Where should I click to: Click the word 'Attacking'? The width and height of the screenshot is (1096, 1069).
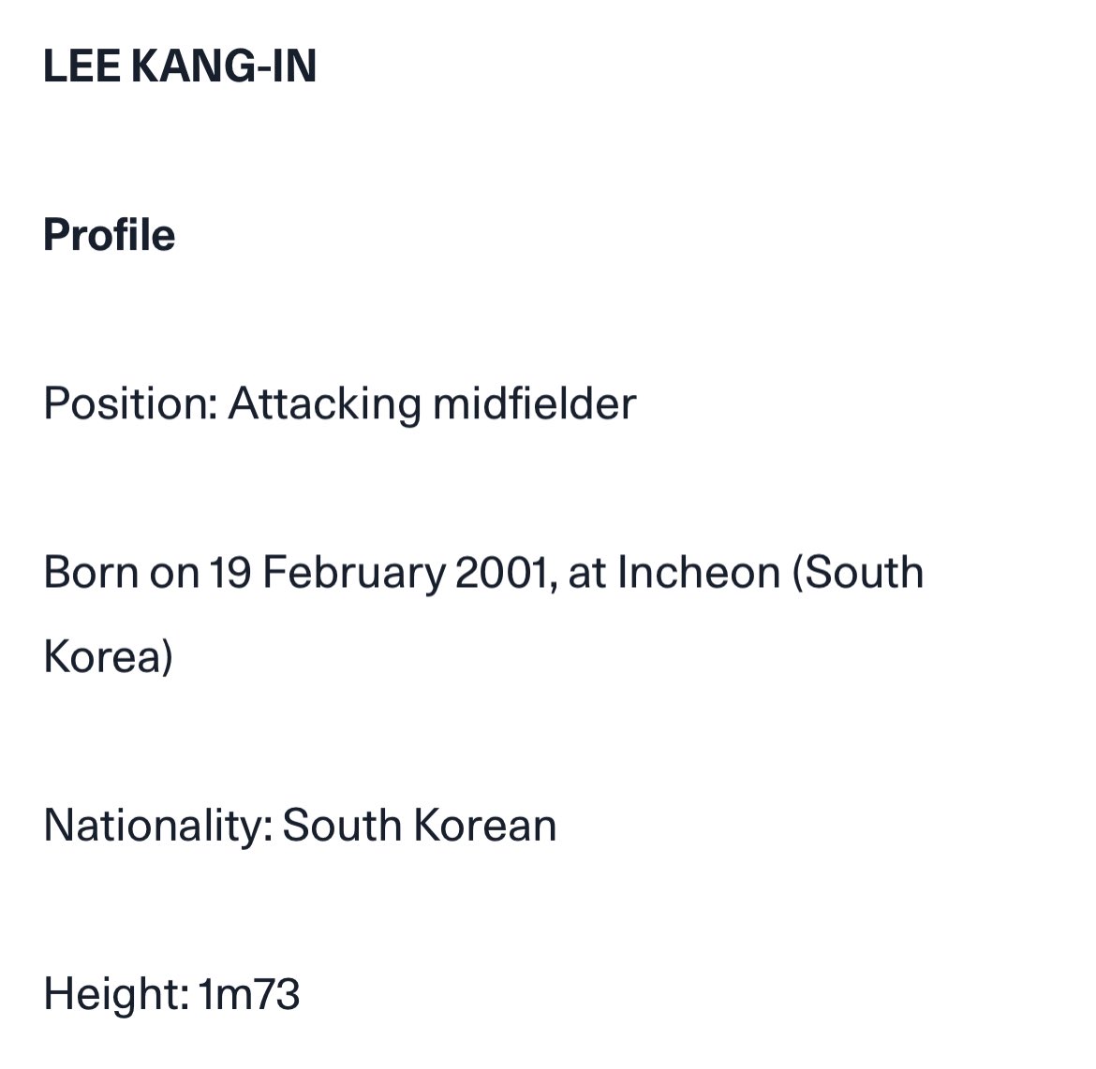pyautogui.click(x=325, y=404)
